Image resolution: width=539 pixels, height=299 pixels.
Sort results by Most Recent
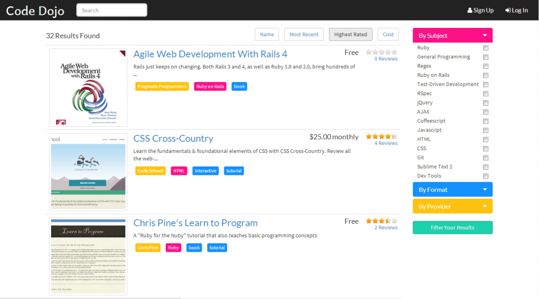pyautogui.click(x=304, y=34)
